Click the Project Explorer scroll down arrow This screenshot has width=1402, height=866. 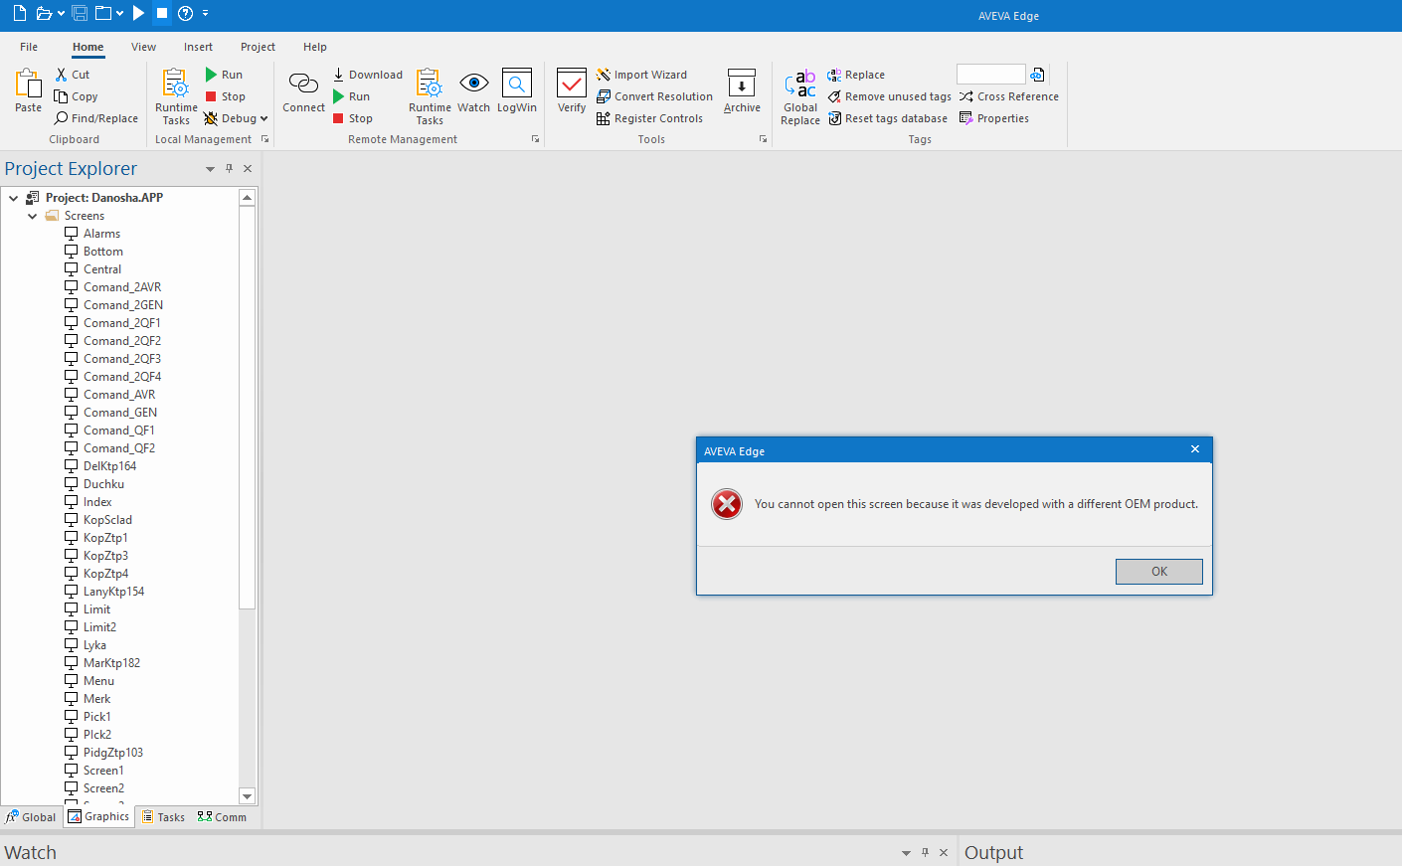coord(248,796)
